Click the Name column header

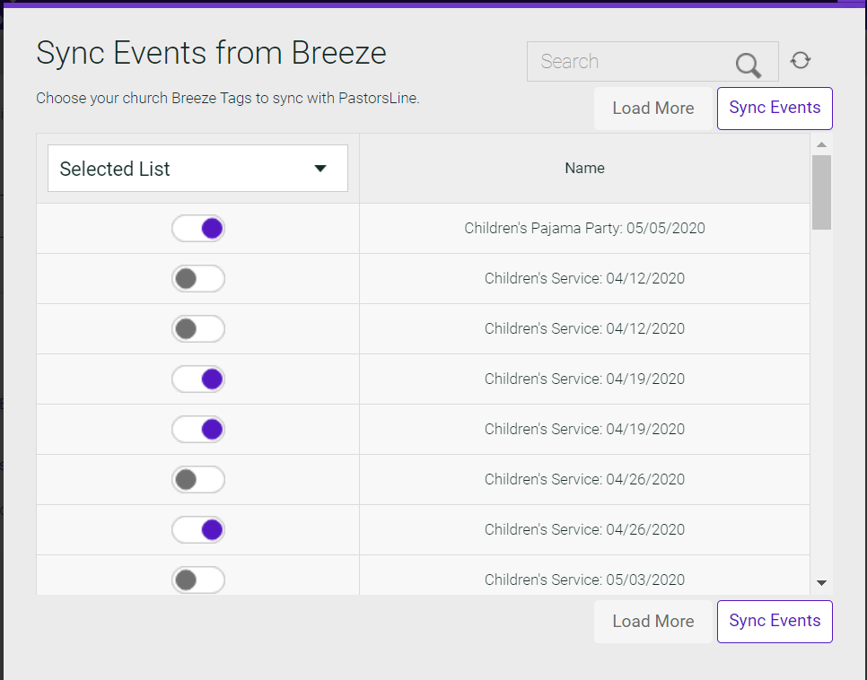pos(584,168)
